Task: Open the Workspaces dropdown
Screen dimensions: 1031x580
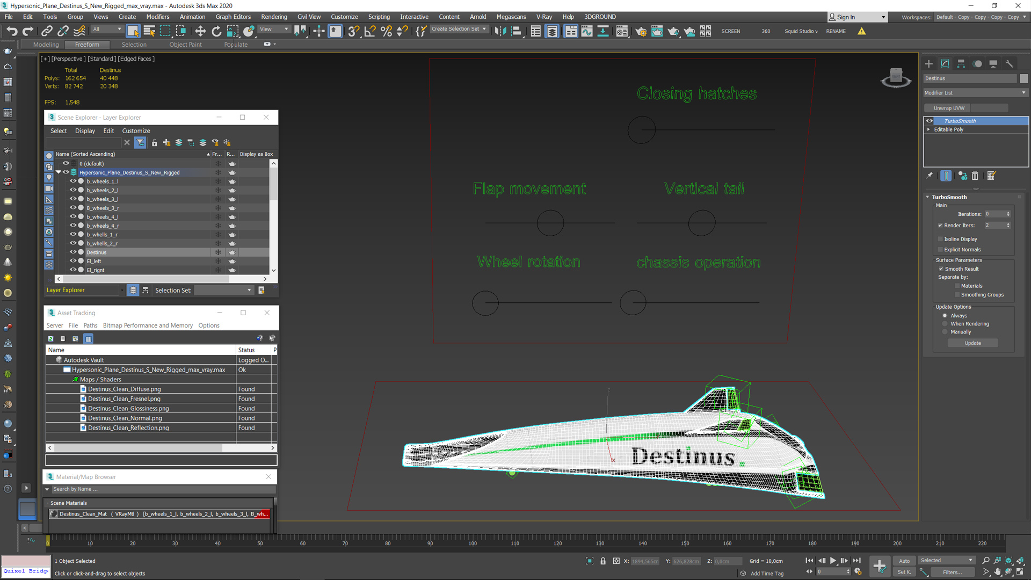Action: (x=981, y=17)
